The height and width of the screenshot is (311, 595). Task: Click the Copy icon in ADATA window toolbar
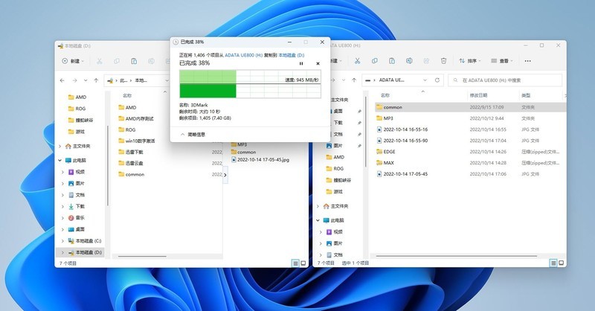tap(375, 61)
